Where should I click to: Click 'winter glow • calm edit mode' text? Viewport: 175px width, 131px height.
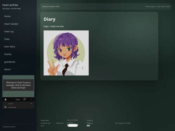pyautogui.click(x=157, y=6)
